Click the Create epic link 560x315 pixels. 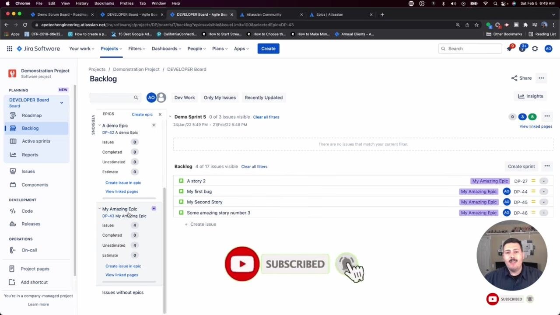(x=142, y=114)
